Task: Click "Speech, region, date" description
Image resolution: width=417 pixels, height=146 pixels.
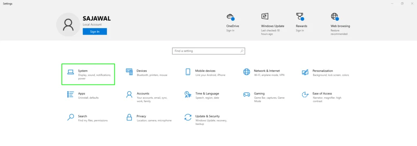Action: pyautogui.click(x=207, y=98)
